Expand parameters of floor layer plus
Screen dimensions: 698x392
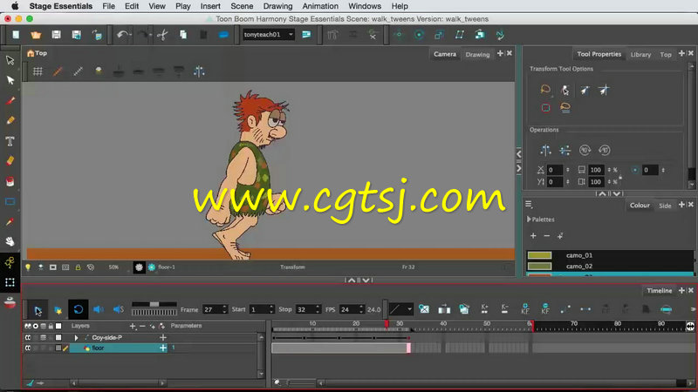point(163,348)
